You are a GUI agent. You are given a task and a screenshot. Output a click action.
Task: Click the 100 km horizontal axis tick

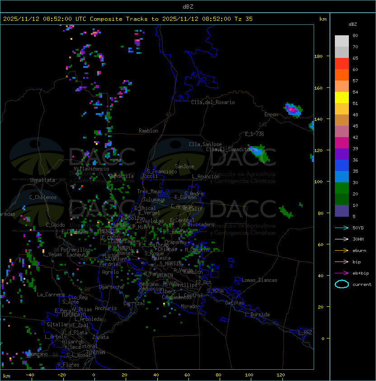[x=249, y=375]
